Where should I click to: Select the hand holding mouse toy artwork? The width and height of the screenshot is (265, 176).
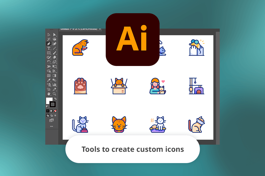click(197, 48)
